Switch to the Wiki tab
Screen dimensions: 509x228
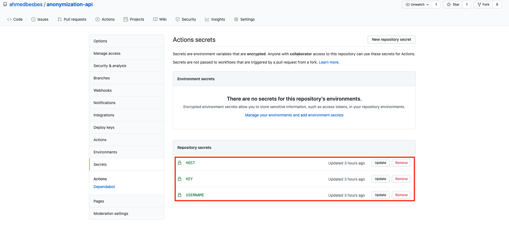(160, 19)
